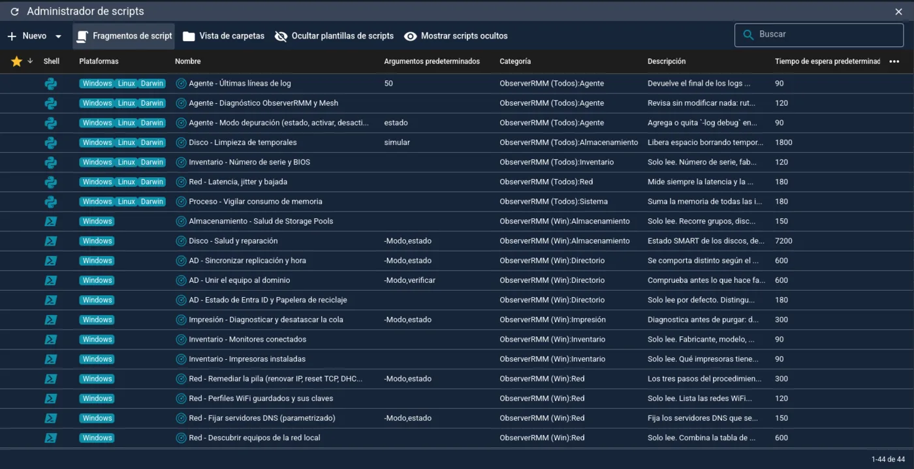This screenshot has height=469, width=914.
Task: Click description 'Estado SMART de los discos'
Action: click(706, 241)
